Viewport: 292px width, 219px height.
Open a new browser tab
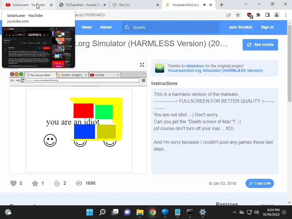221,5
